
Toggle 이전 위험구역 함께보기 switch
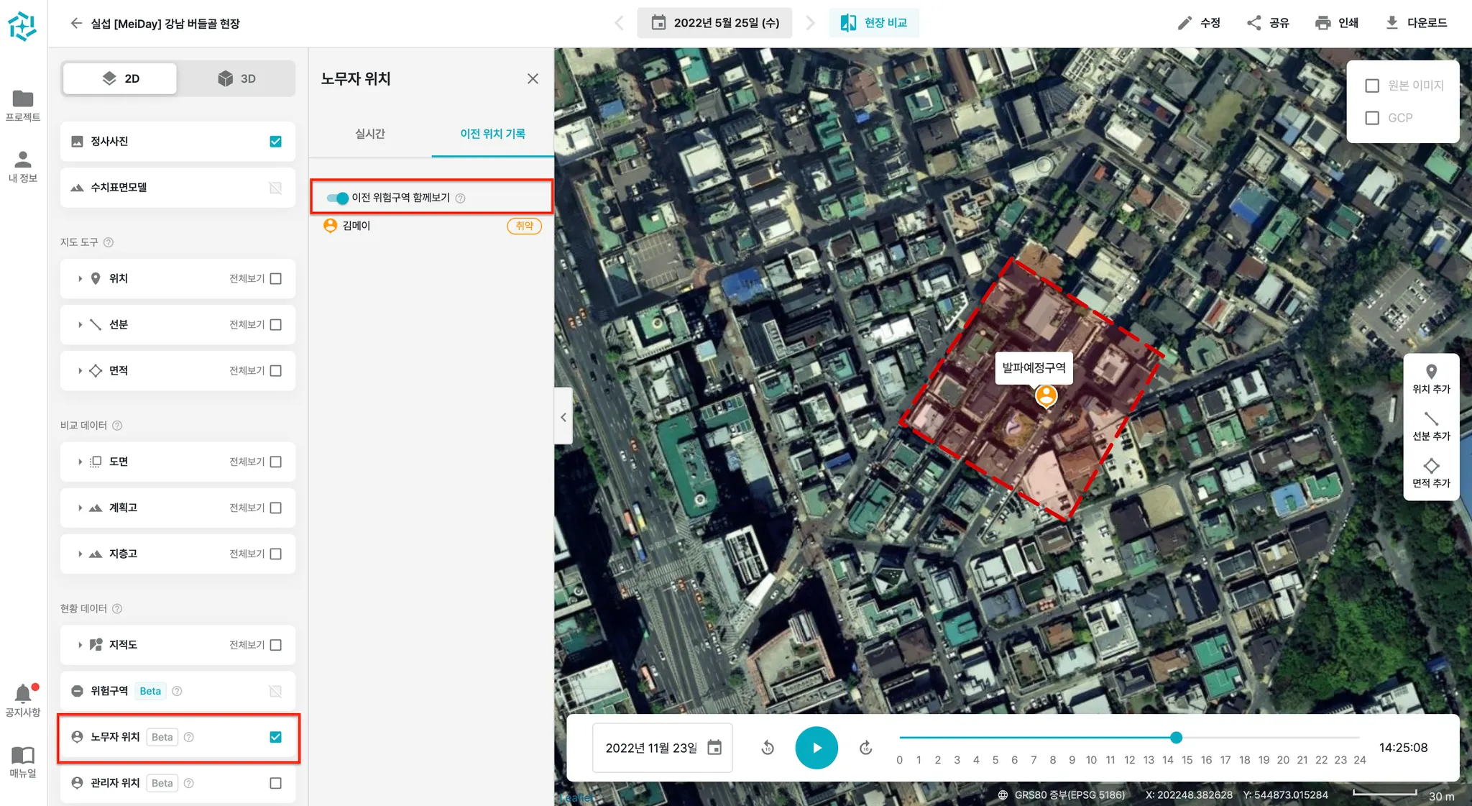[337, 198]
